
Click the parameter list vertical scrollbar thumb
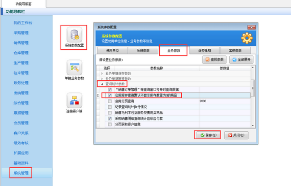[253, 88]
